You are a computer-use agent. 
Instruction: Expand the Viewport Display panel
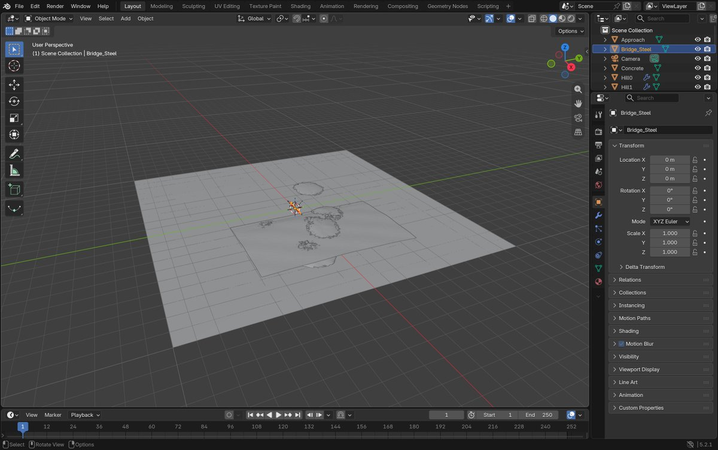[x=661, y=369]
